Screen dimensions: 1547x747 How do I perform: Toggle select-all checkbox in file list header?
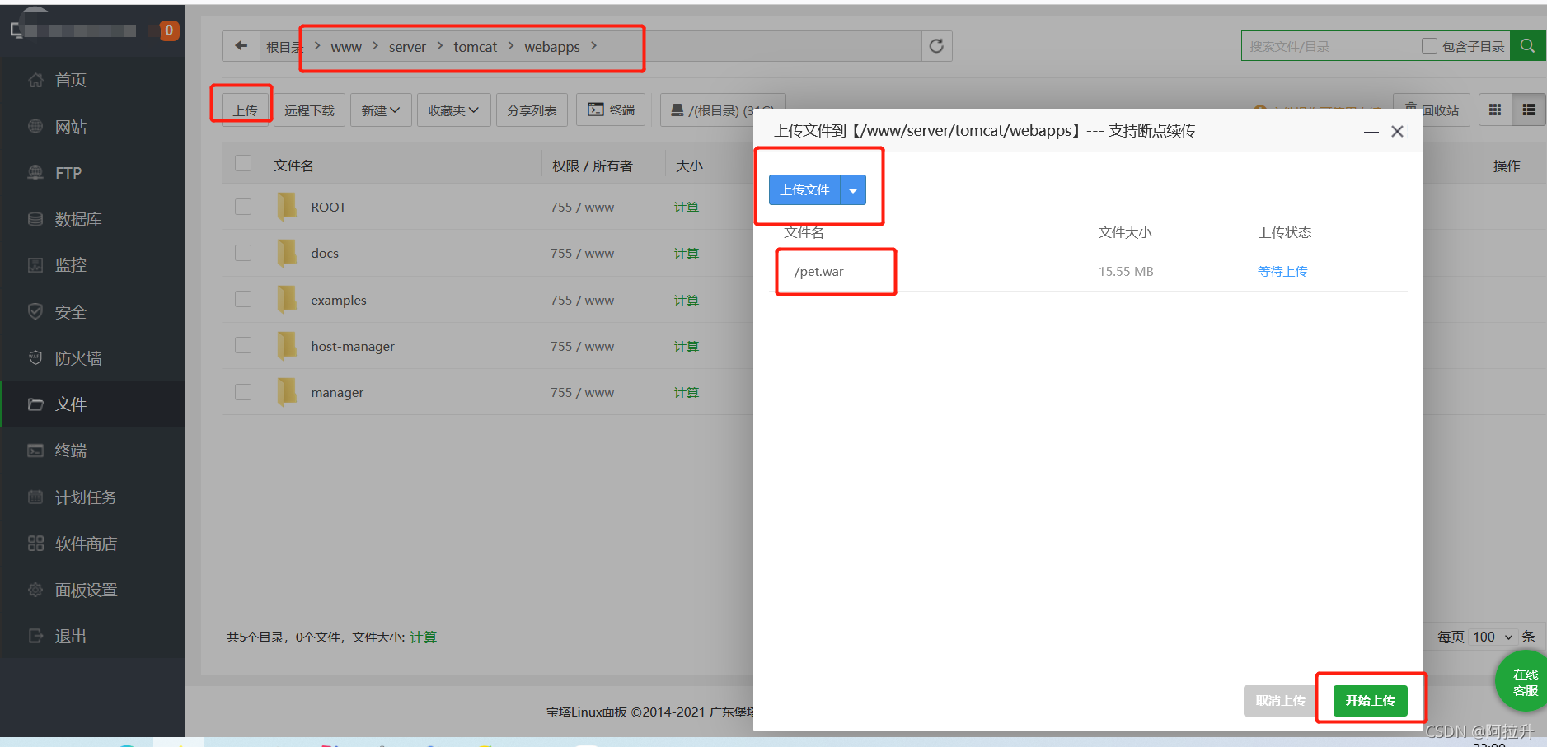point(243,163)
